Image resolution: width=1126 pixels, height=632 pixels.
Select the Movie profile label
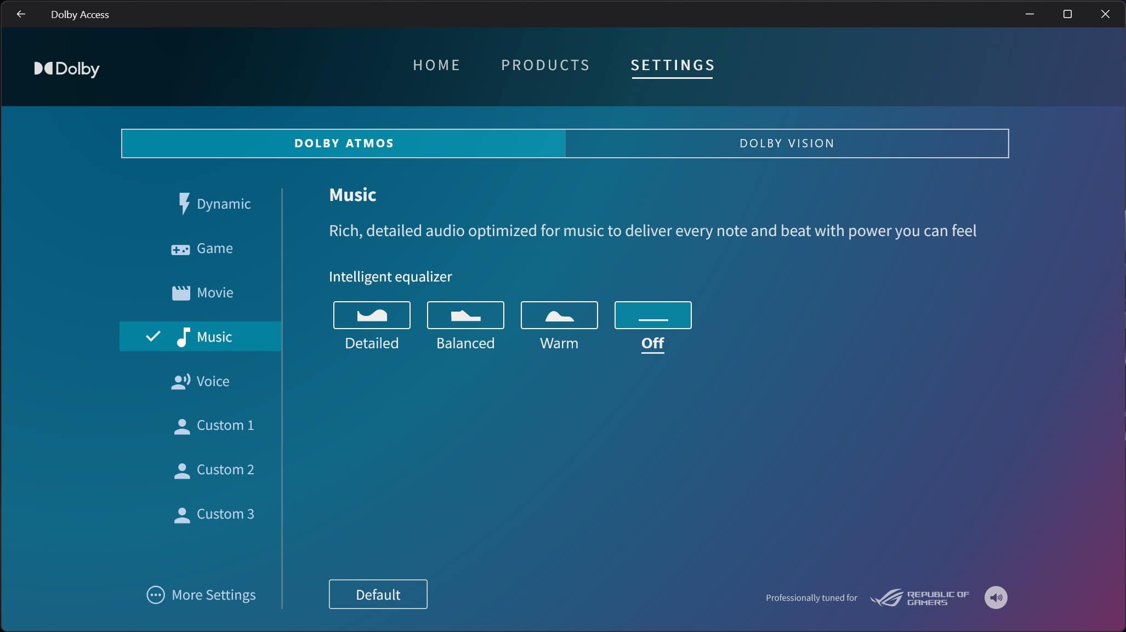(x=215, y=292)
